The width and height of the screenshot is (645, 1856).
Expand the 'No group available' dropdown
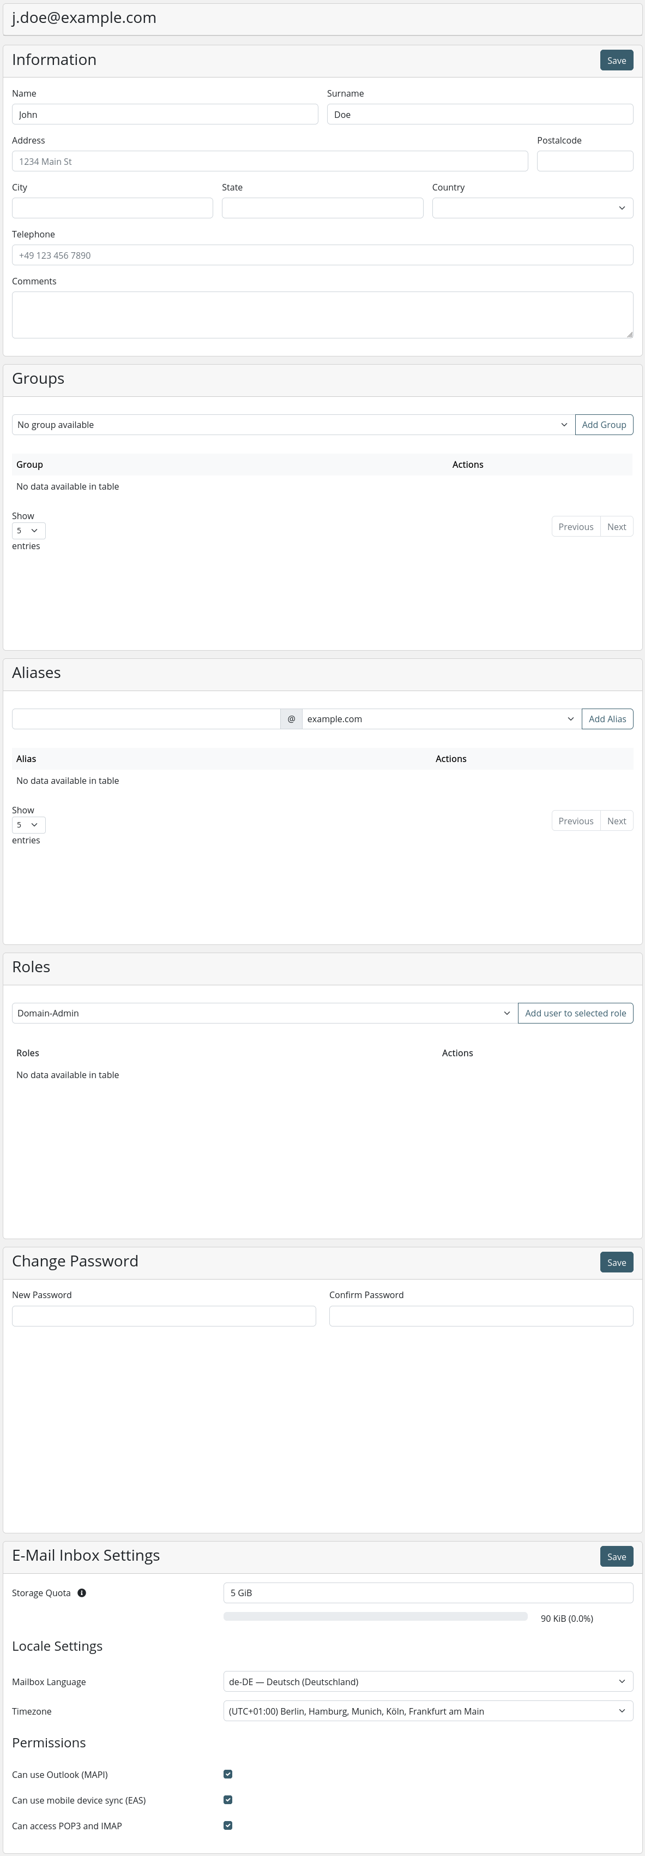(293, 425)
